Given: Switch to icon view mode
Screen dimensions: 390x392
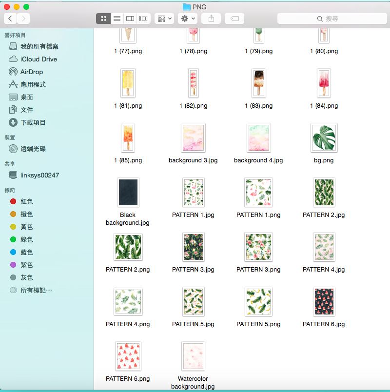Looking at the screenshot, I should point(103,19).
